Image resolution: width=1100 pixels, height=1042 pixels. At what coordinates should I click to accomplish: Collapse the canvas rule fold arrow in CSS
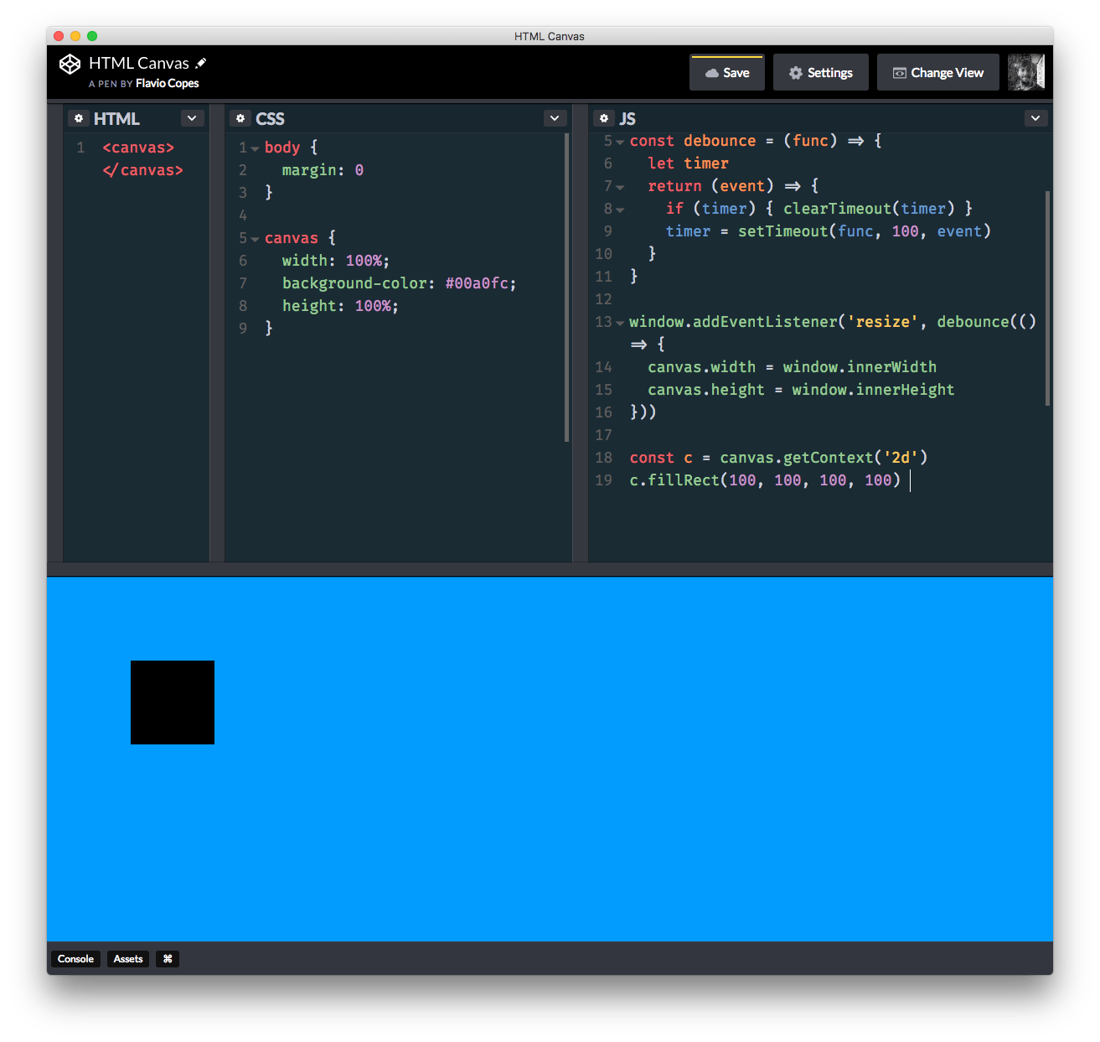(x=255, y=239)
